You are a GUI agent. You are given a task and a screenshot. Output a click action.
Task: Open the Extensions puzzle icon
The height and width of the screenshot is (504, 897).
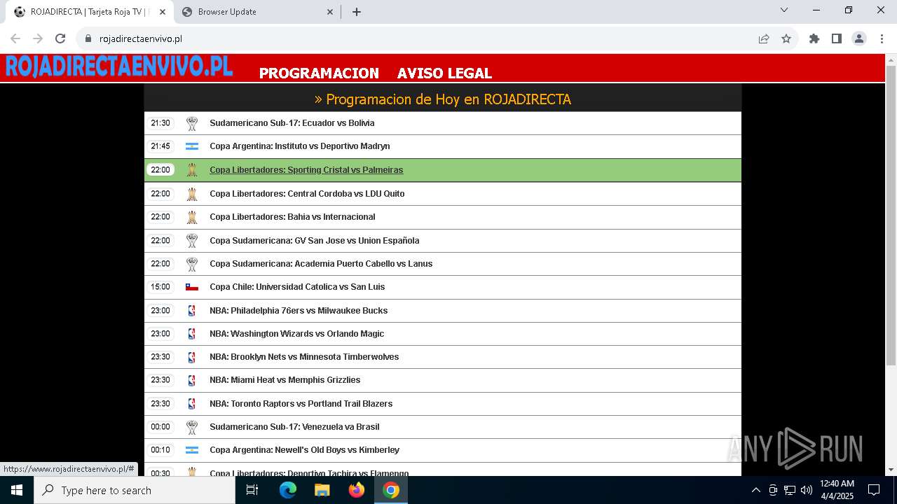(814, 39)
